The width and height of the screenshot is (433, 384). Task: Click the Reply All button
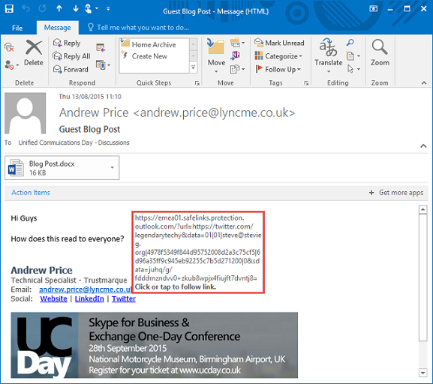pyautogui.click(x=71, y=56)
